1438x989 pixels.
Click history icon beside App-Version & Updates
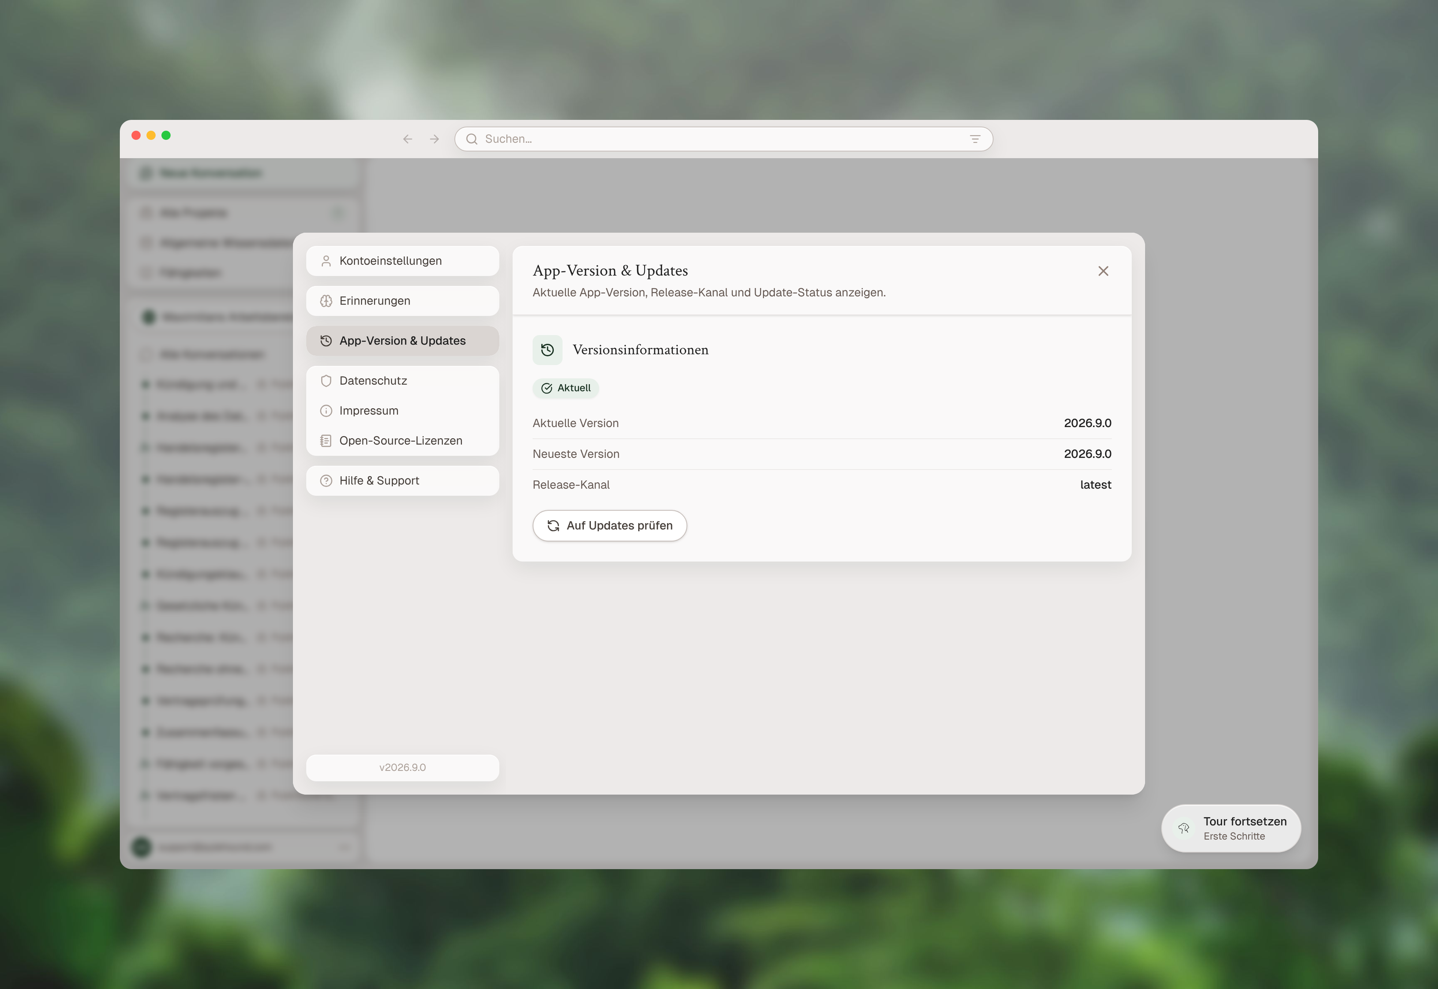(326, 341)
